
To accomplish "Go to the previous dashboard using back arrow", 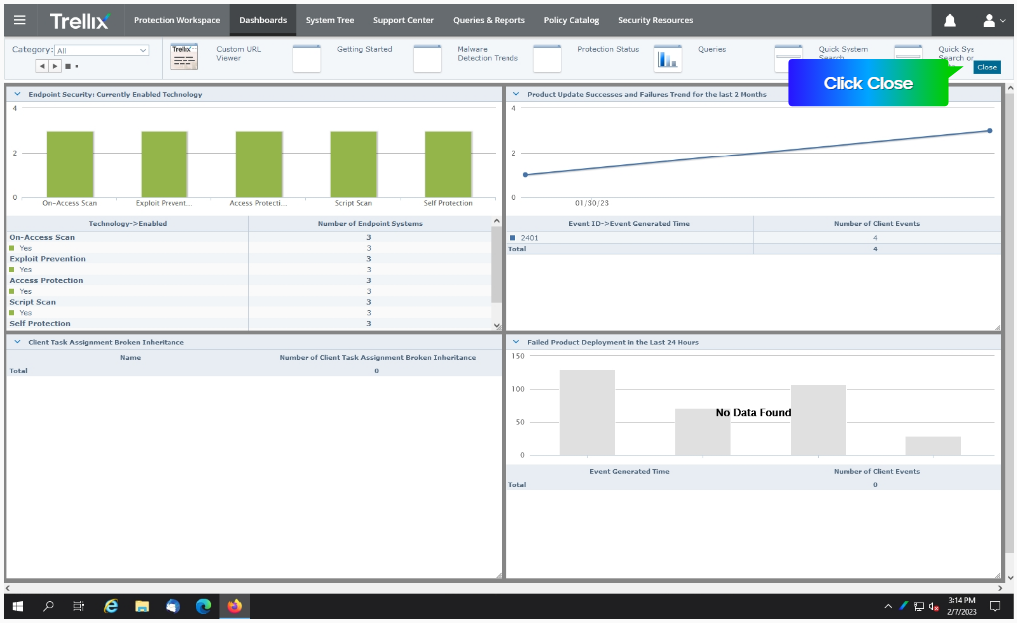I will click(x=42, y=66).
